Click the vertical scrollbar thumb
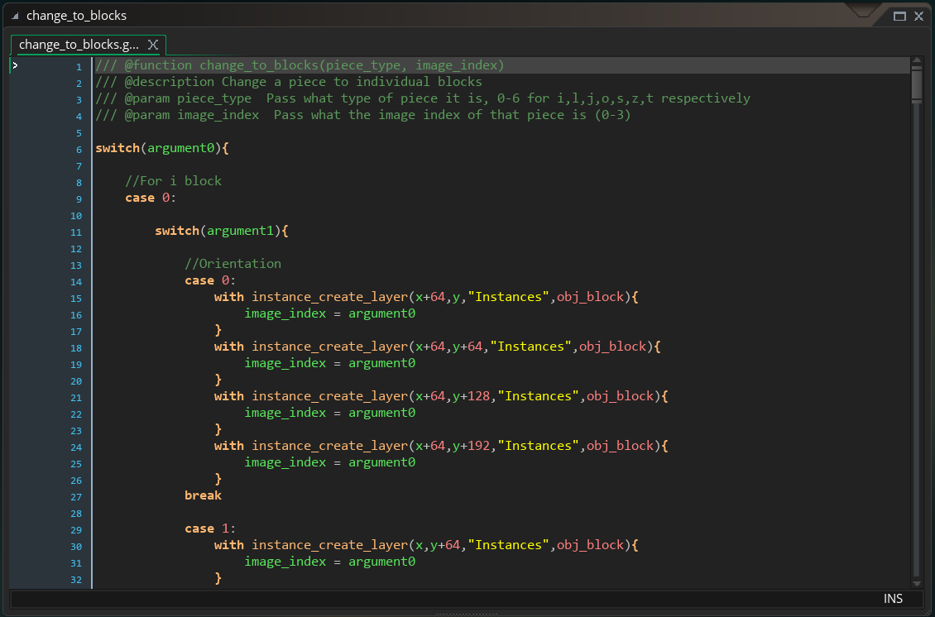The height and width of the screenshot is (617, 935). point(917,84)
